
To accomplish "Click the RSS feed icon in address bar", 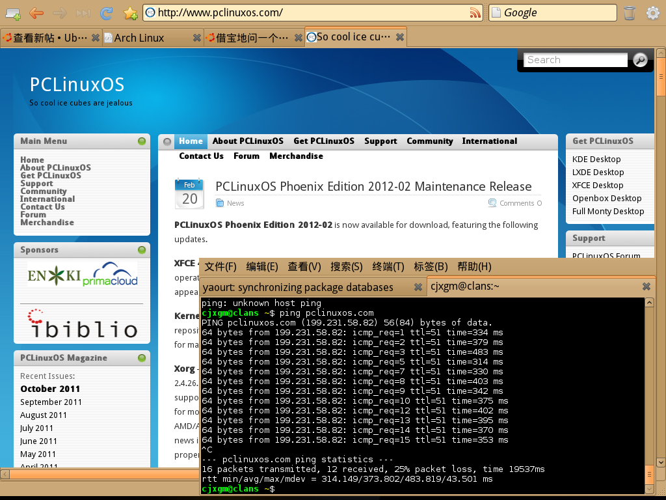I will coord(475,13).
